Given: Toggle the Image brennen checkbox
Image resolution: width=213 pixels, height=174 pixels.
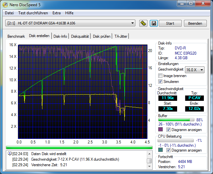Looking at the screenshot, I should 160,76.
